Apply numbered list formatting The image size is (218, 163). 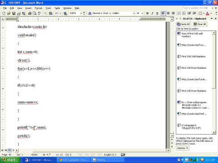point(179,14)
